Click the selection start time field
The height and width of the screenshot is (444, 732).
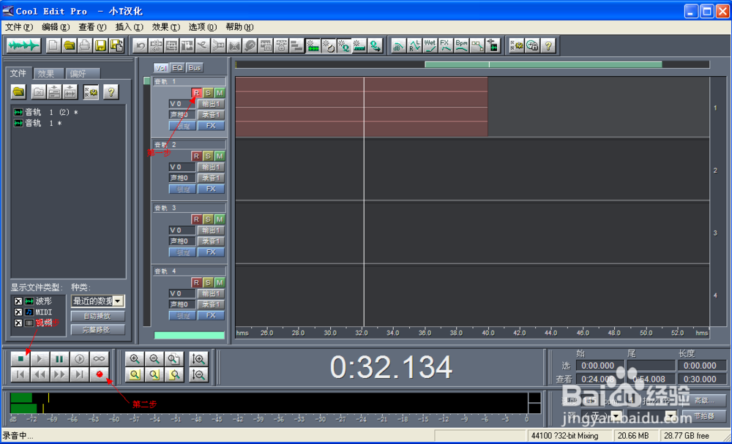pyautogui.click(x=600, y=366)
